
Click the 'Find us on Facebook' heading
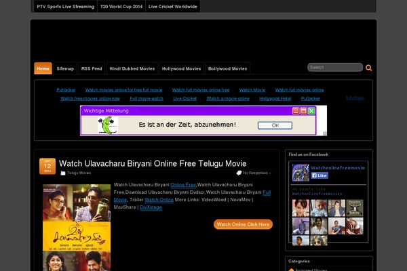pos(309,154)
